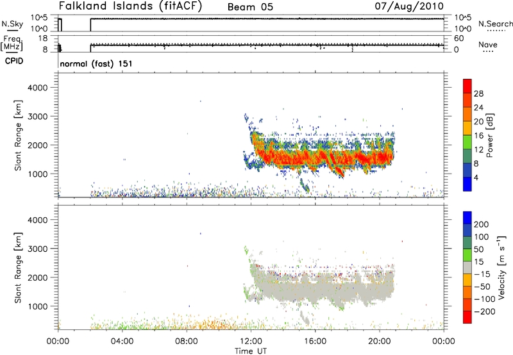Click the date '07/Aug/2010'
513x355 pixels.
(x=409, y=6)
